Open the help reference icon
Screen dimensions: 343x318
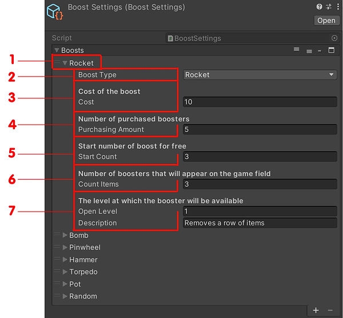[x=319, y=7]
